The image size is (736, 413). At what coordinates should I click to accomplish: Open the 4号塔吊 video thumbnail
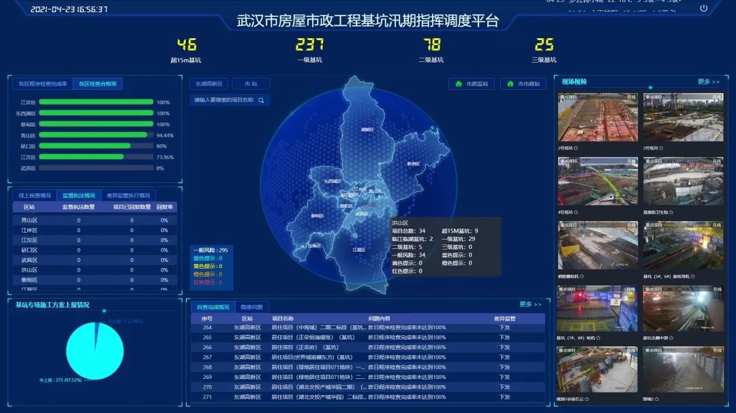click(x=598, y=182)
